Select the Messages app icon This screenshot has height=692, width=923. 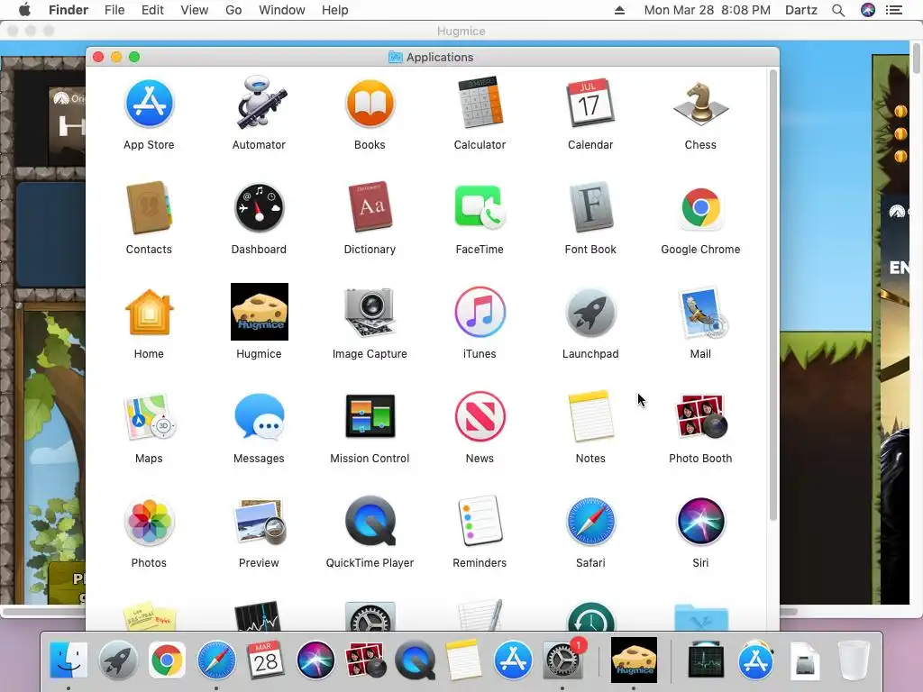click(x=259, y=416)
